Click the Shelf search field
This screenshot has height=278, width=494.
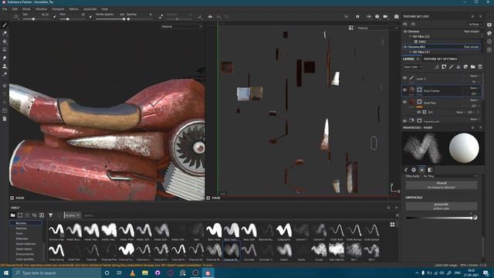tap(236, 215)
